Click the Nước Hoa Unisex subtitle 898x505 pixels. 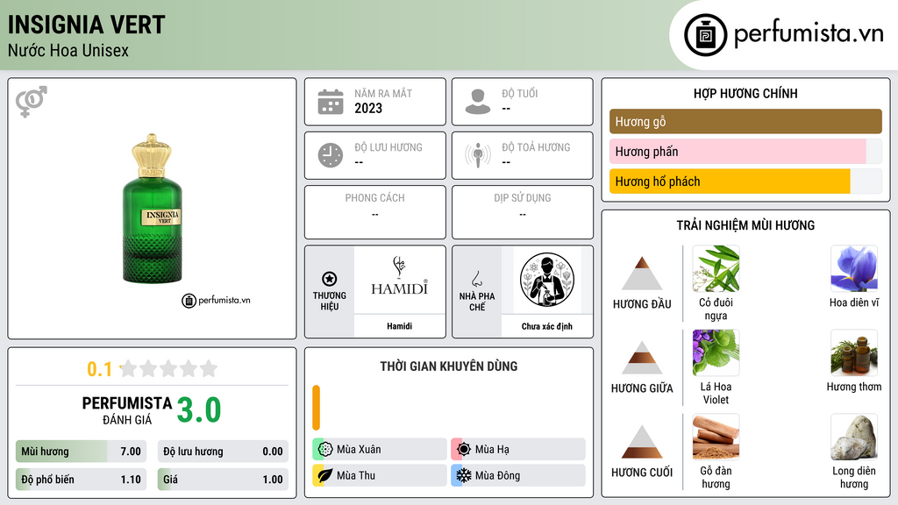pyautogui.click(x=68, y=50)
